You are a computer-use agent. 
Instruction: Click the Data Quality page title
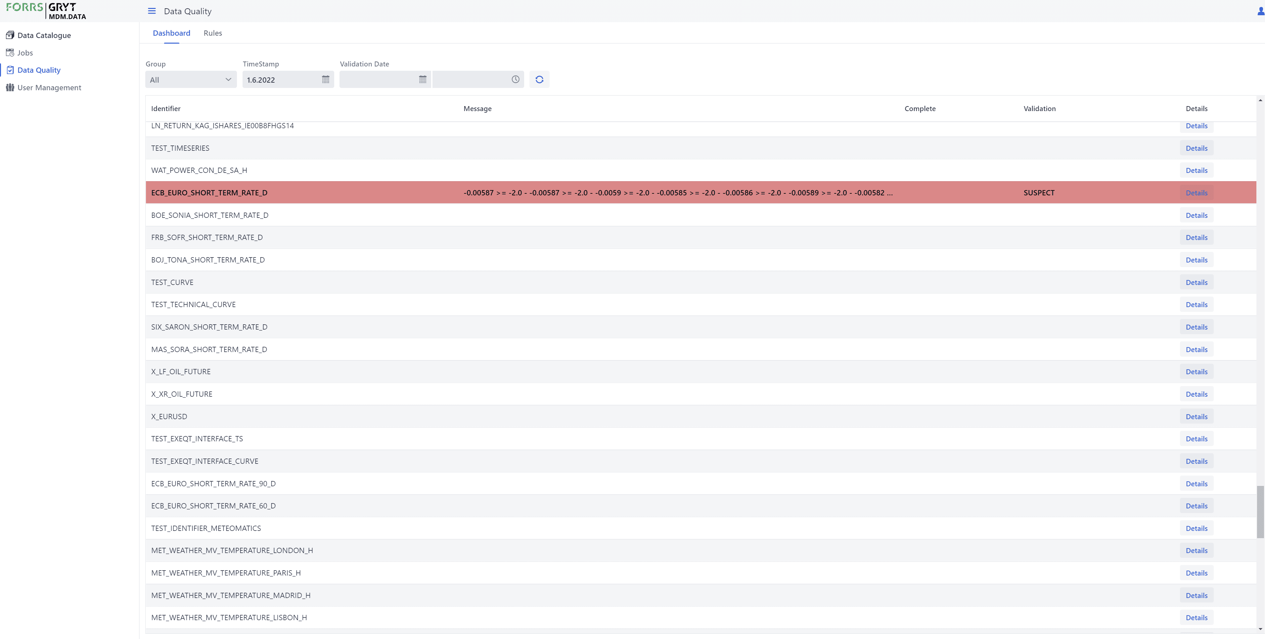(188, 11)
